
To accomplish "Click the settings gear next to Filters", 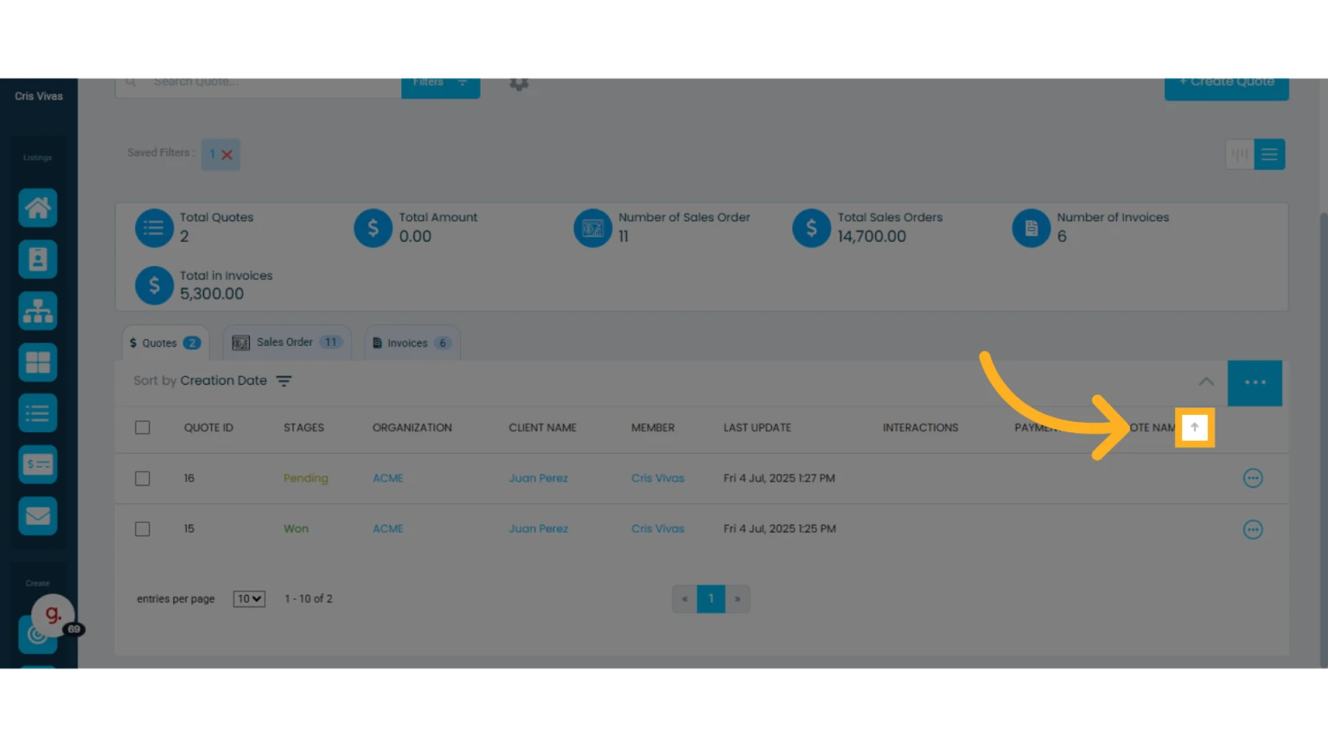I will pos(519,84).
